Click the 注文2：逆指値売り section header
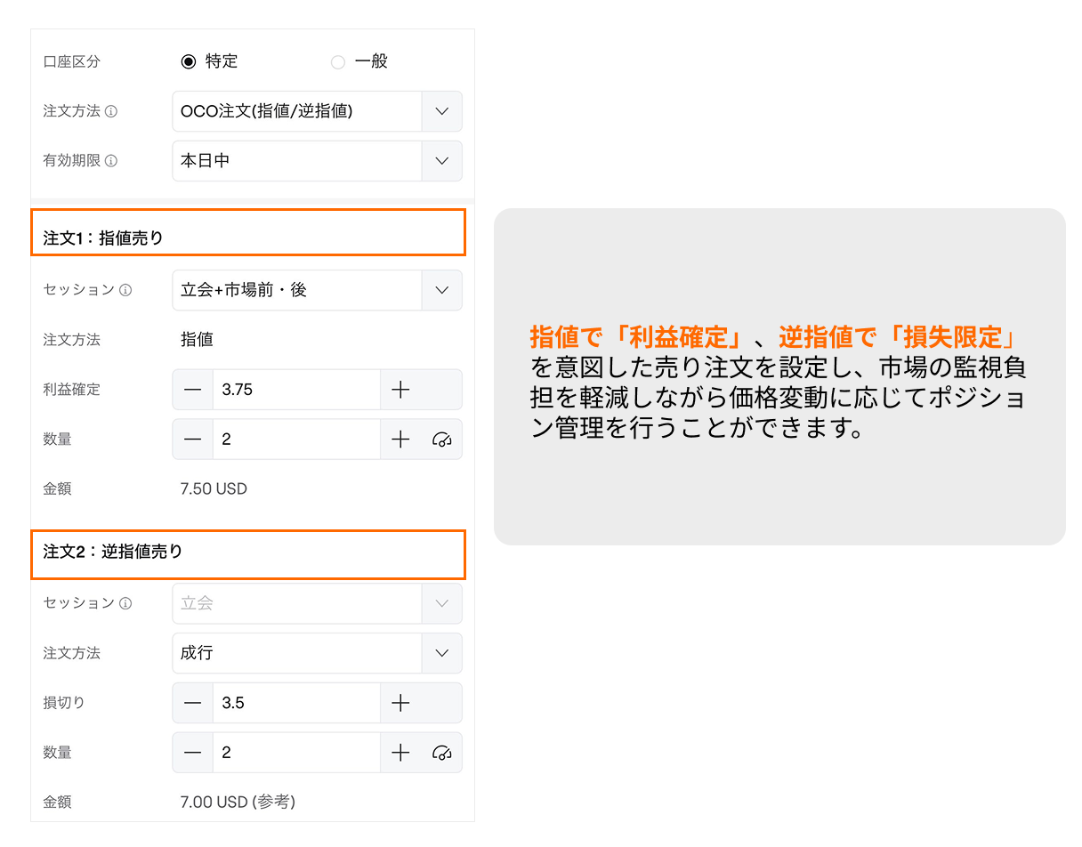This screenshot has width=1082, height=847. 248,555
